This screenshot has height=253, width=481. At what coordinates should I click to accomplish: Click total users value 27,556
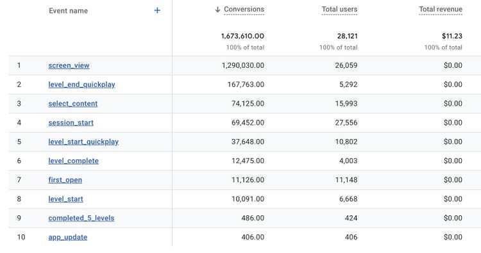tap(346, 122)
